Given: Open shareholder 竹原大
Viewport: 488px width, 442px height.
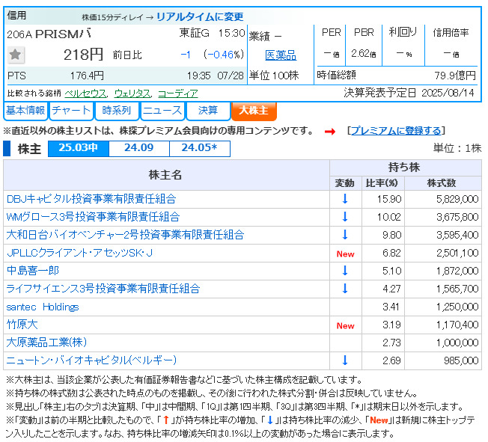Looking at the screenshot, I should click(x=22, y=325).
